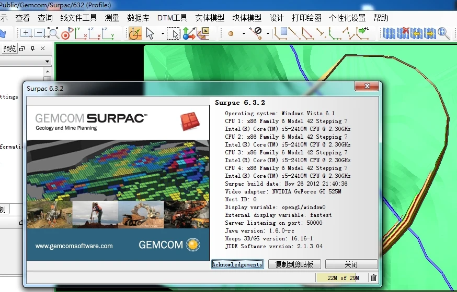This screenshot has height=292, width=457.
Task: Select the Y-X plan view axes icon
Action: coord(81,33)
